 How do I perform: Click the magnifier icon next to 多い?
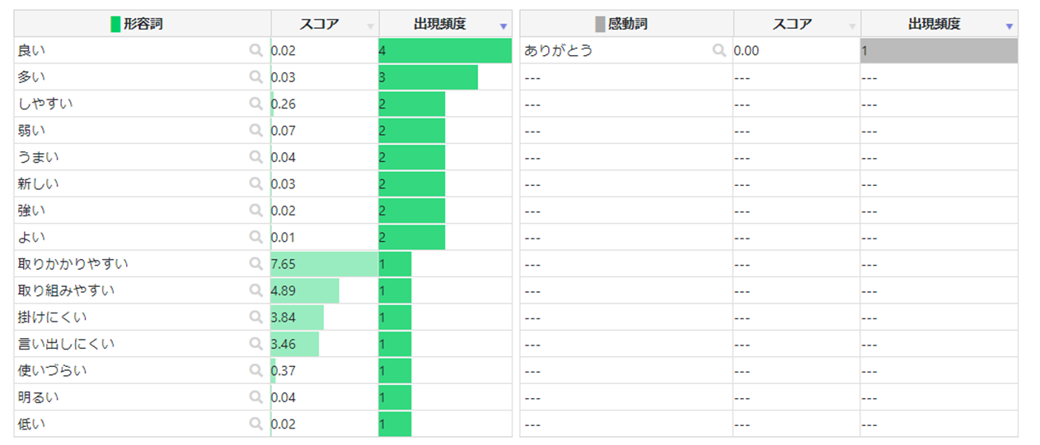tap(255, 77)
